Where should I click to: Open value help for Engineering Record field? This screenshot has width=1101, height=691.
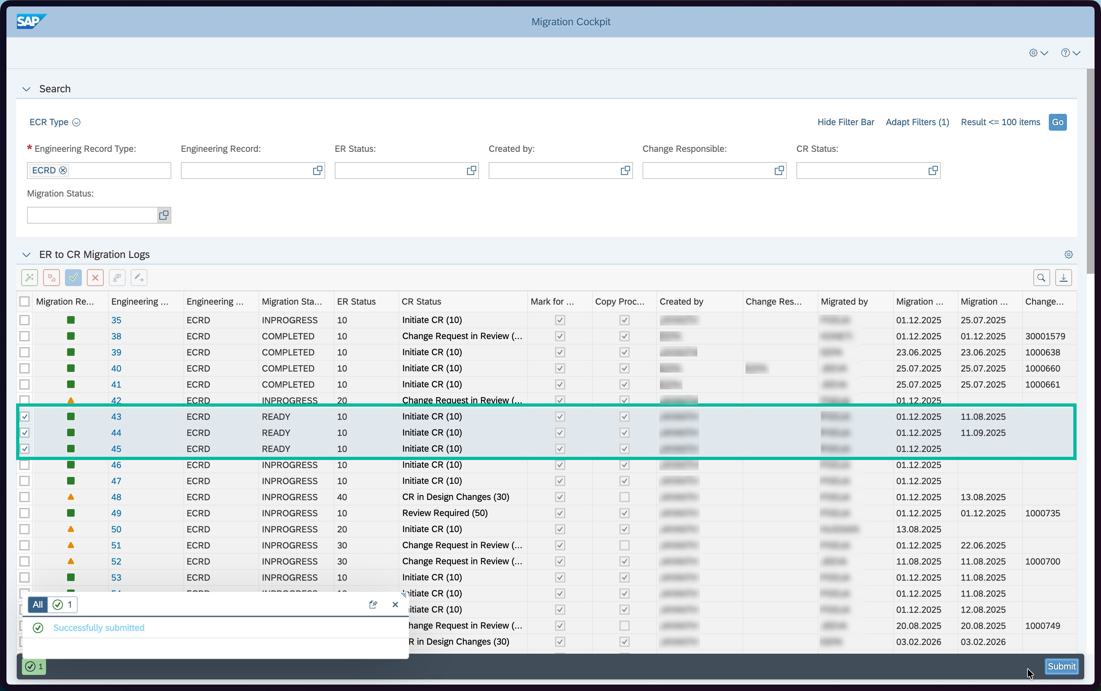pyautogui.click(x=317, y=170)
